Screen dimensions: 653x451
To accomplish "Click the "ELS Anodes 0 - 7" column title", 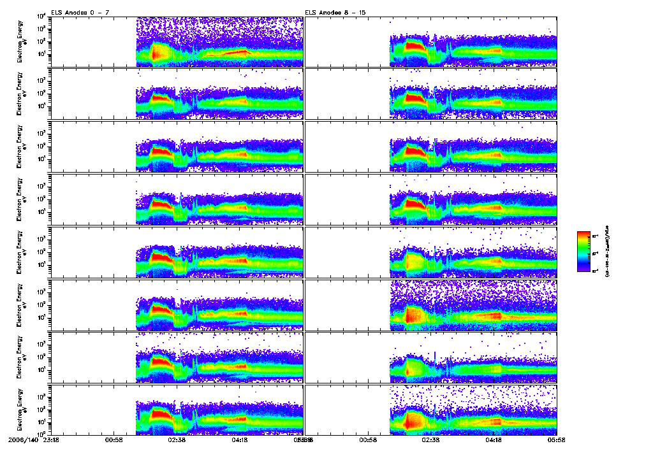I will point(80,13).
